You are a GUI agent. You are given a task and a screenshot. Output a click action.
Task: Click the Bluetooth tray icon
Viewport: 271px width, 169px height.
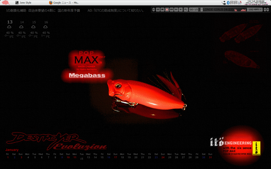(x=228, y=3)
